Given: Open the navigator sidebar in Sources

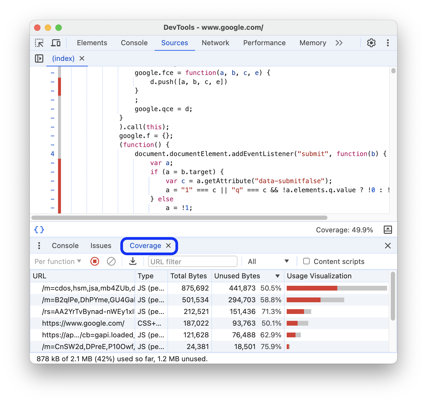Looking at the screenshot, I should pos(39,58).
